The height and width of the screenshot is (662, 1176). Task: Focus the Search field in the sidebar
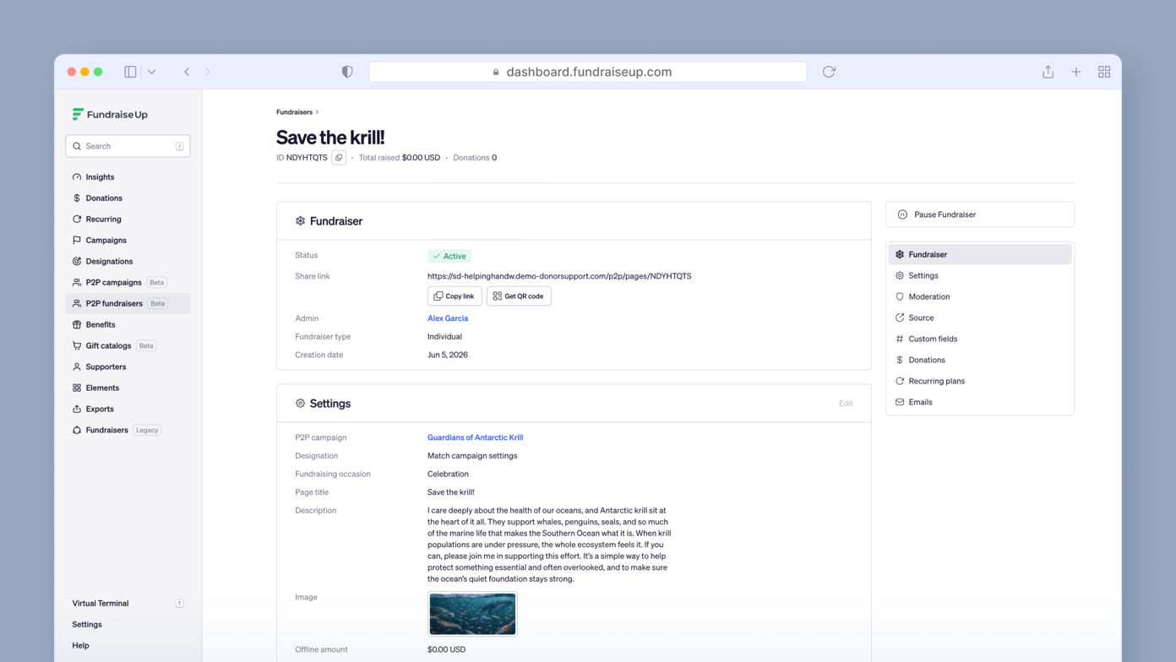pyautogui.click(x=128, y=146)
